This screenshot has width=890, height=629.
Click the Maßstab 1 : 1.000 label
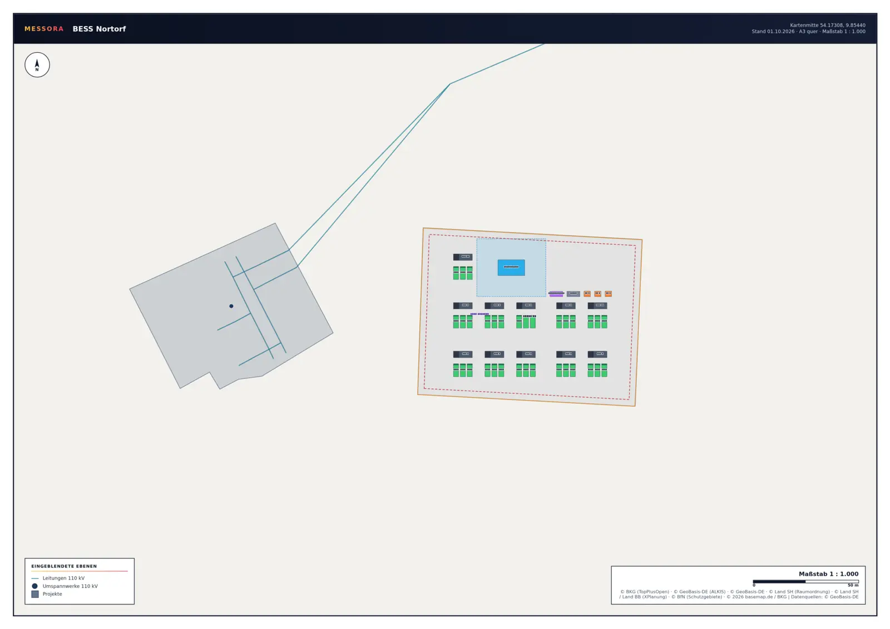tap(828, 574)
